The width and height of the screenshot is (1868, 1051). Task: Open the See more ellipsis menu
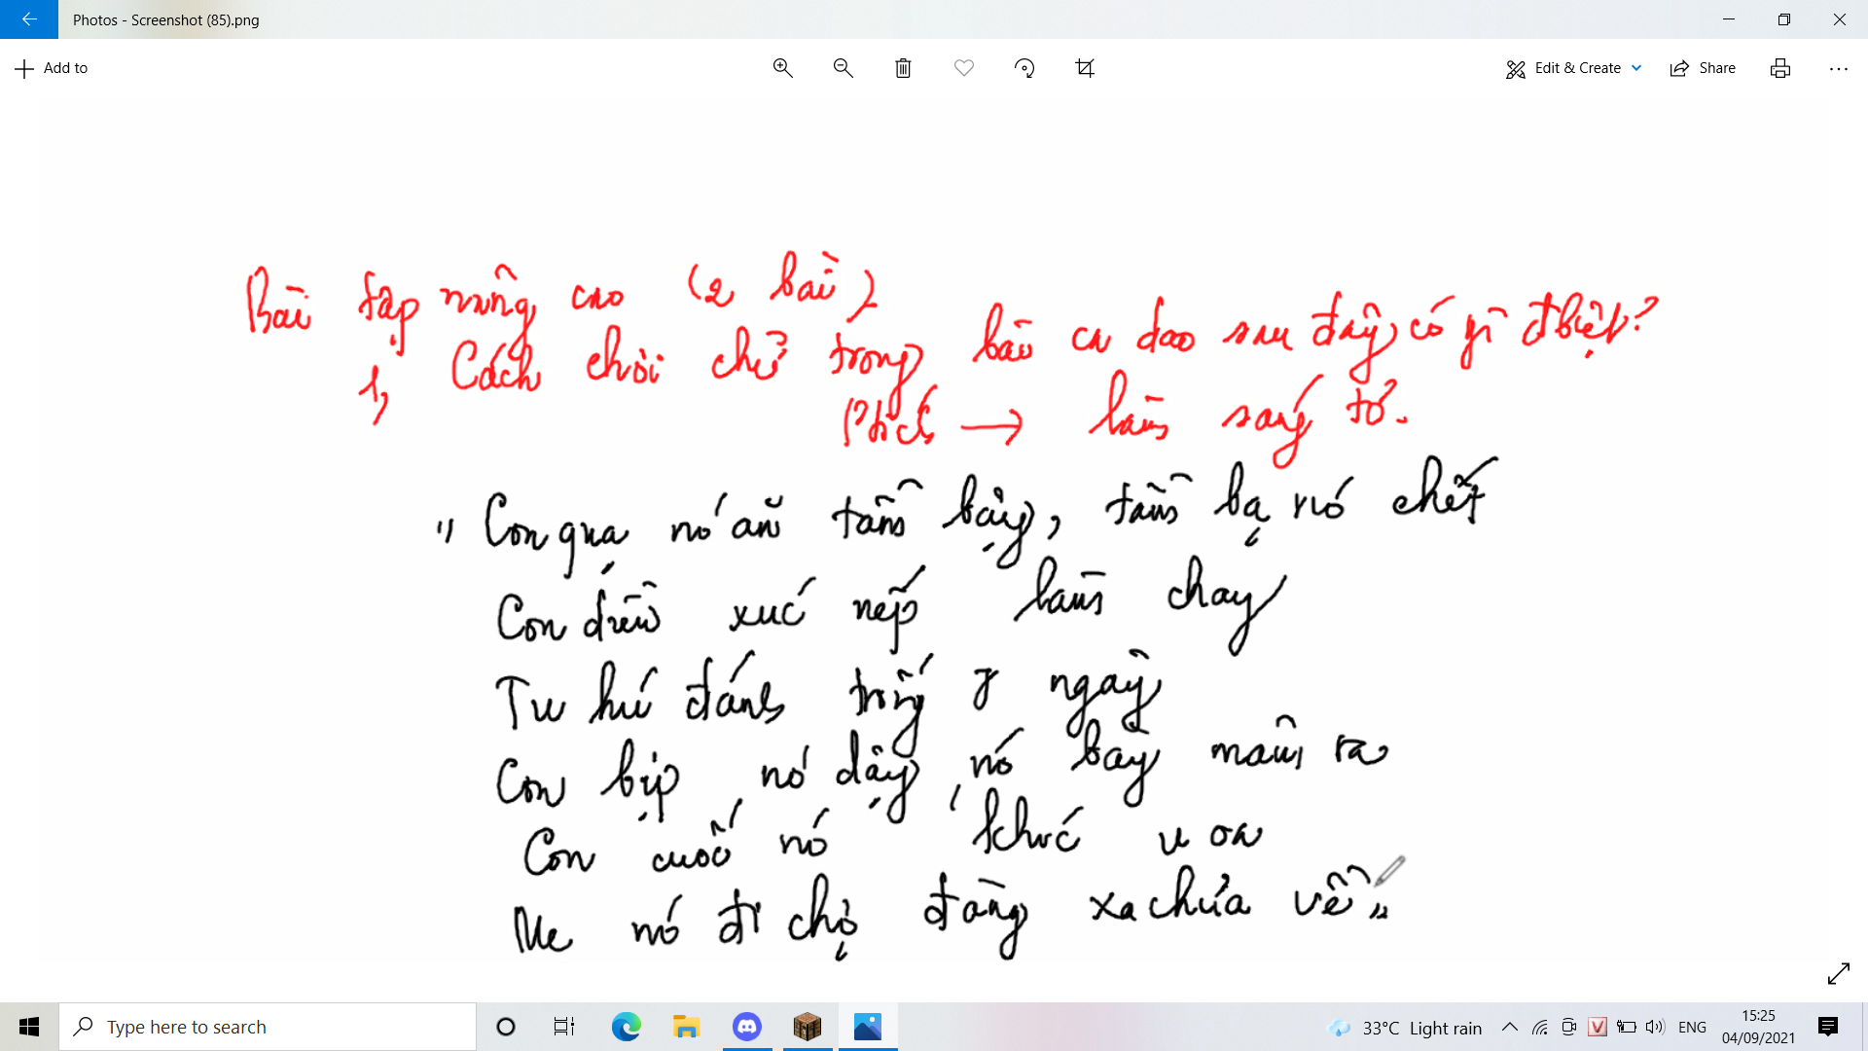click(x=1838, y=68)
